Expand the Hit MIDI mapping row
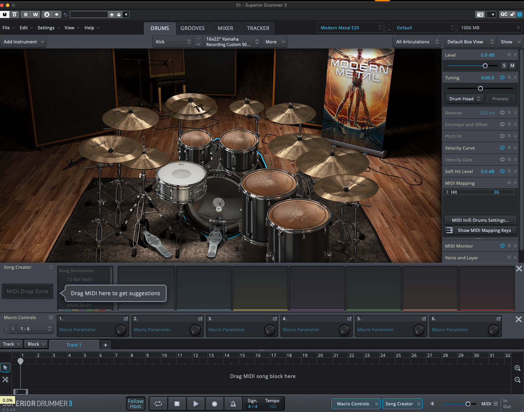The height and width of the screenshot is (412, 524). [447, 192]
